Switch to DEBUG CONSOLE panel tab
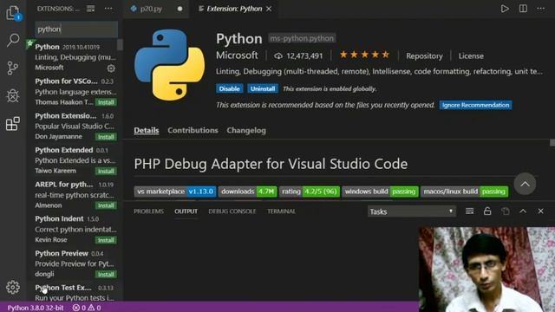The image size is (555, 312). [x=232, y=211]
